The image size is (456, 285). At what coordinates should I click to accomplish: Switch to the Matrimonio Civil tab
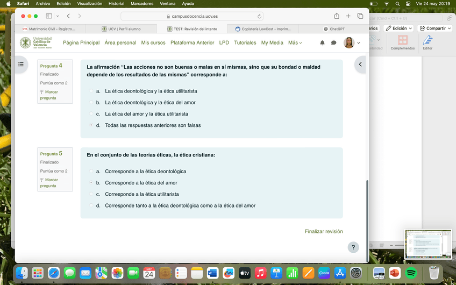[51, 29]
